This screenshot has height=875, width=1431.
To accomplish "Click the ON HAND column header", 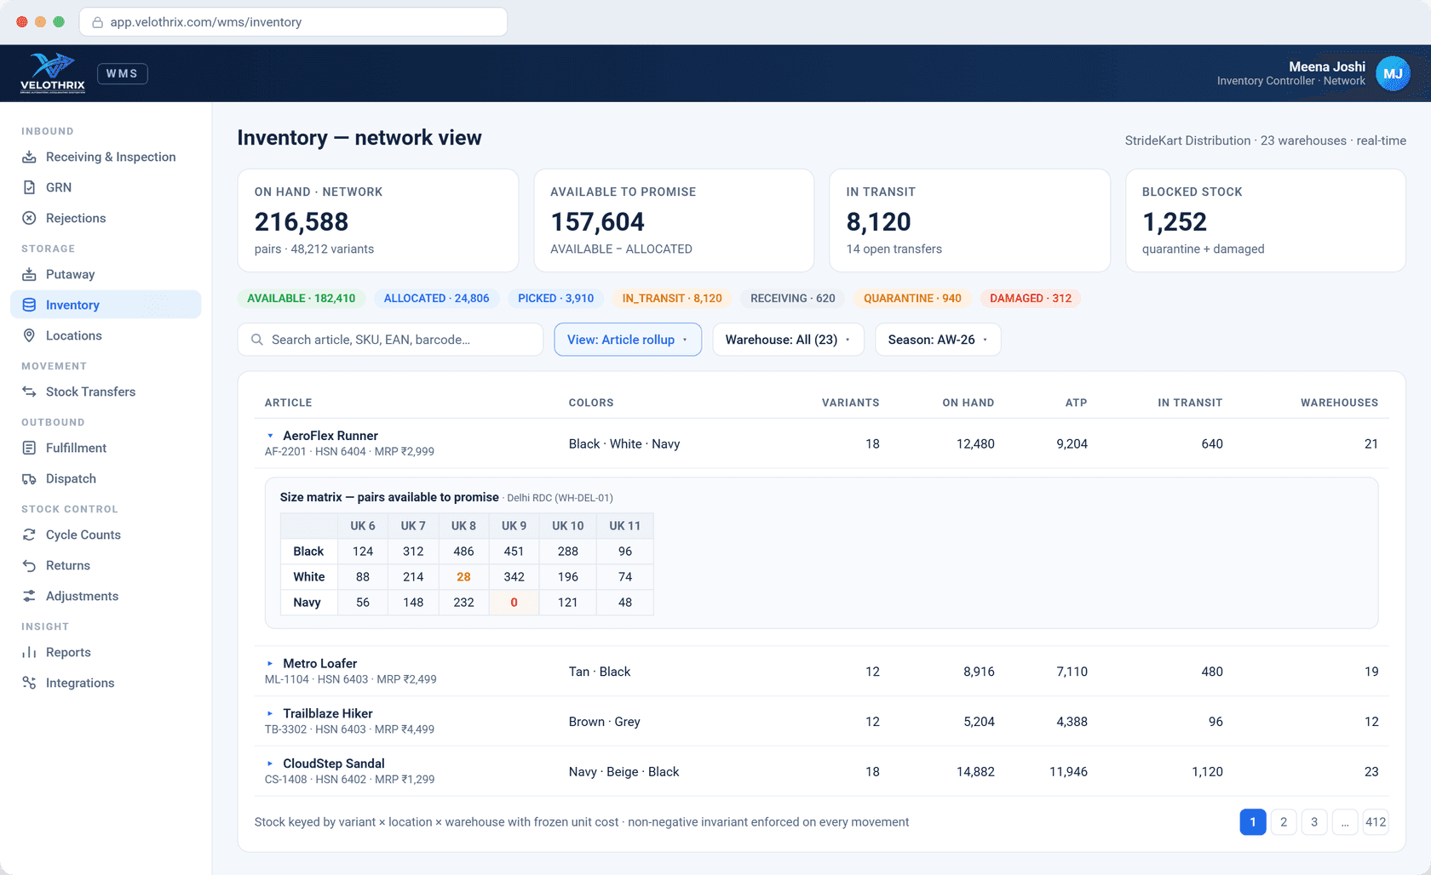I will pyautogui.click(x=968, y=403).
